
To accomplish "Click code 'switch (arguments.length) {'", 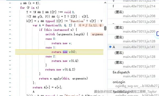I will (67, 34).
